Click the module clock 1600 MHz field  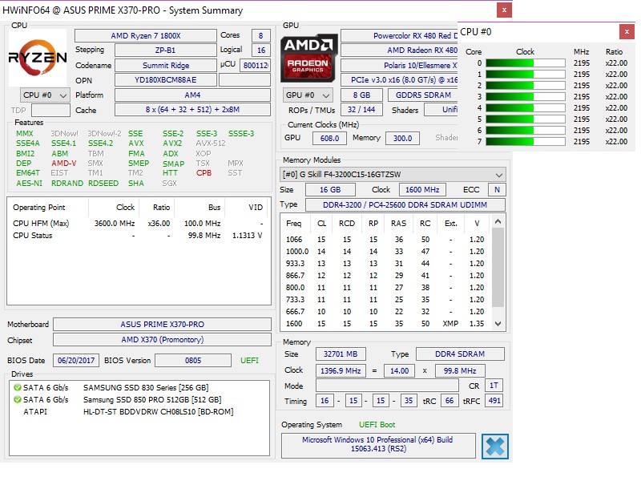422,190
